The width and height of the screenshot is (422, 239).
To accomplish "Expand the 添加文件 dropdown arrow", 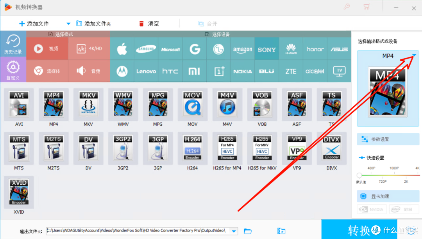I will (x=68, y=24).
